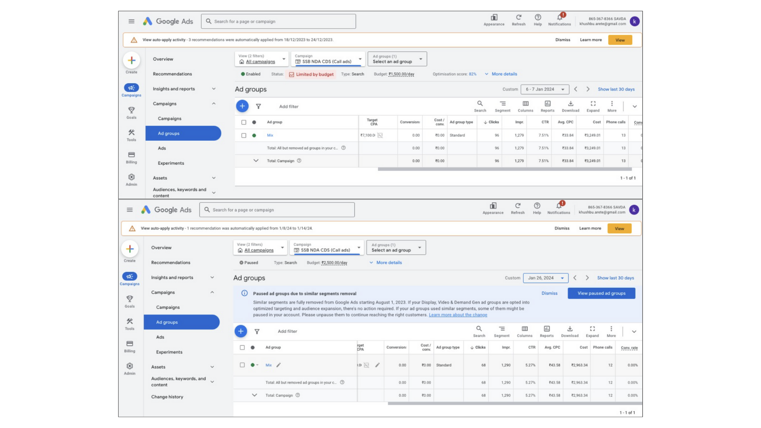Click Segment icon in the Enabled campaign's table toolbar
761x428 pixels.
coord(503,104)
